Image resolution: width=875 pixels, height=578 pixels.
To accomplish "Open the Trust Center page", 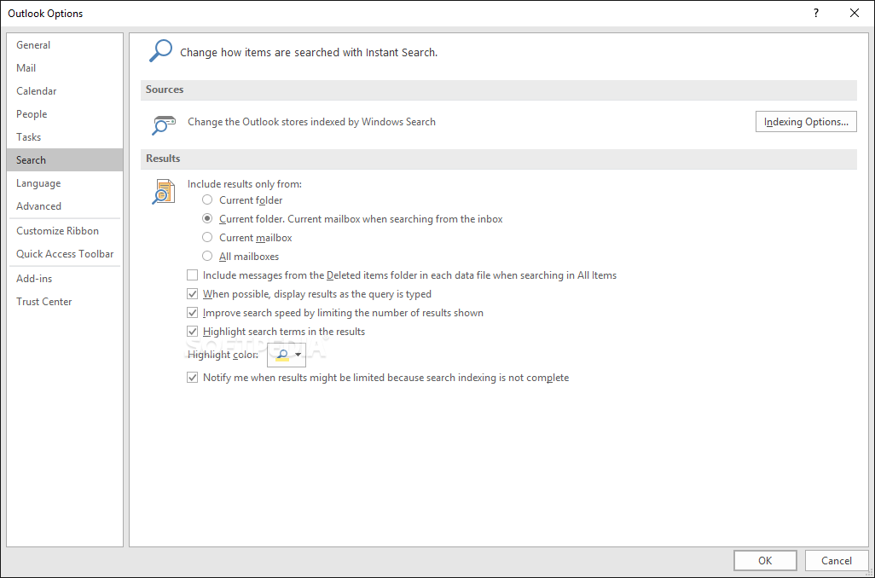I will coord(65,301).
